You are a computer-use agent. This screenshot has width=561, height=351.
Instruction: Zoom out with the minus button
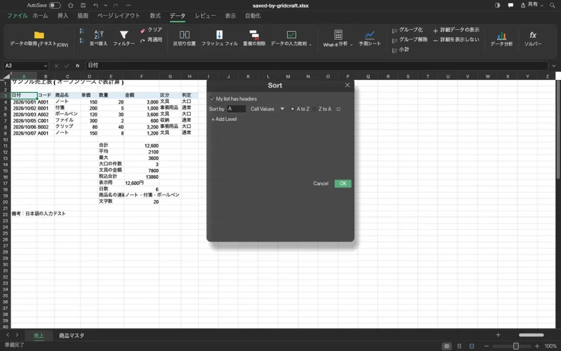(486, 346)
